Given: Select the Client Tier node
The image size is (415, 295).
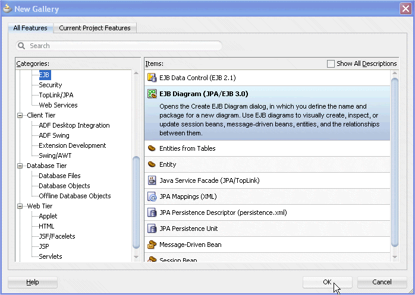Looking at the screenshot, I should (41, 115).
